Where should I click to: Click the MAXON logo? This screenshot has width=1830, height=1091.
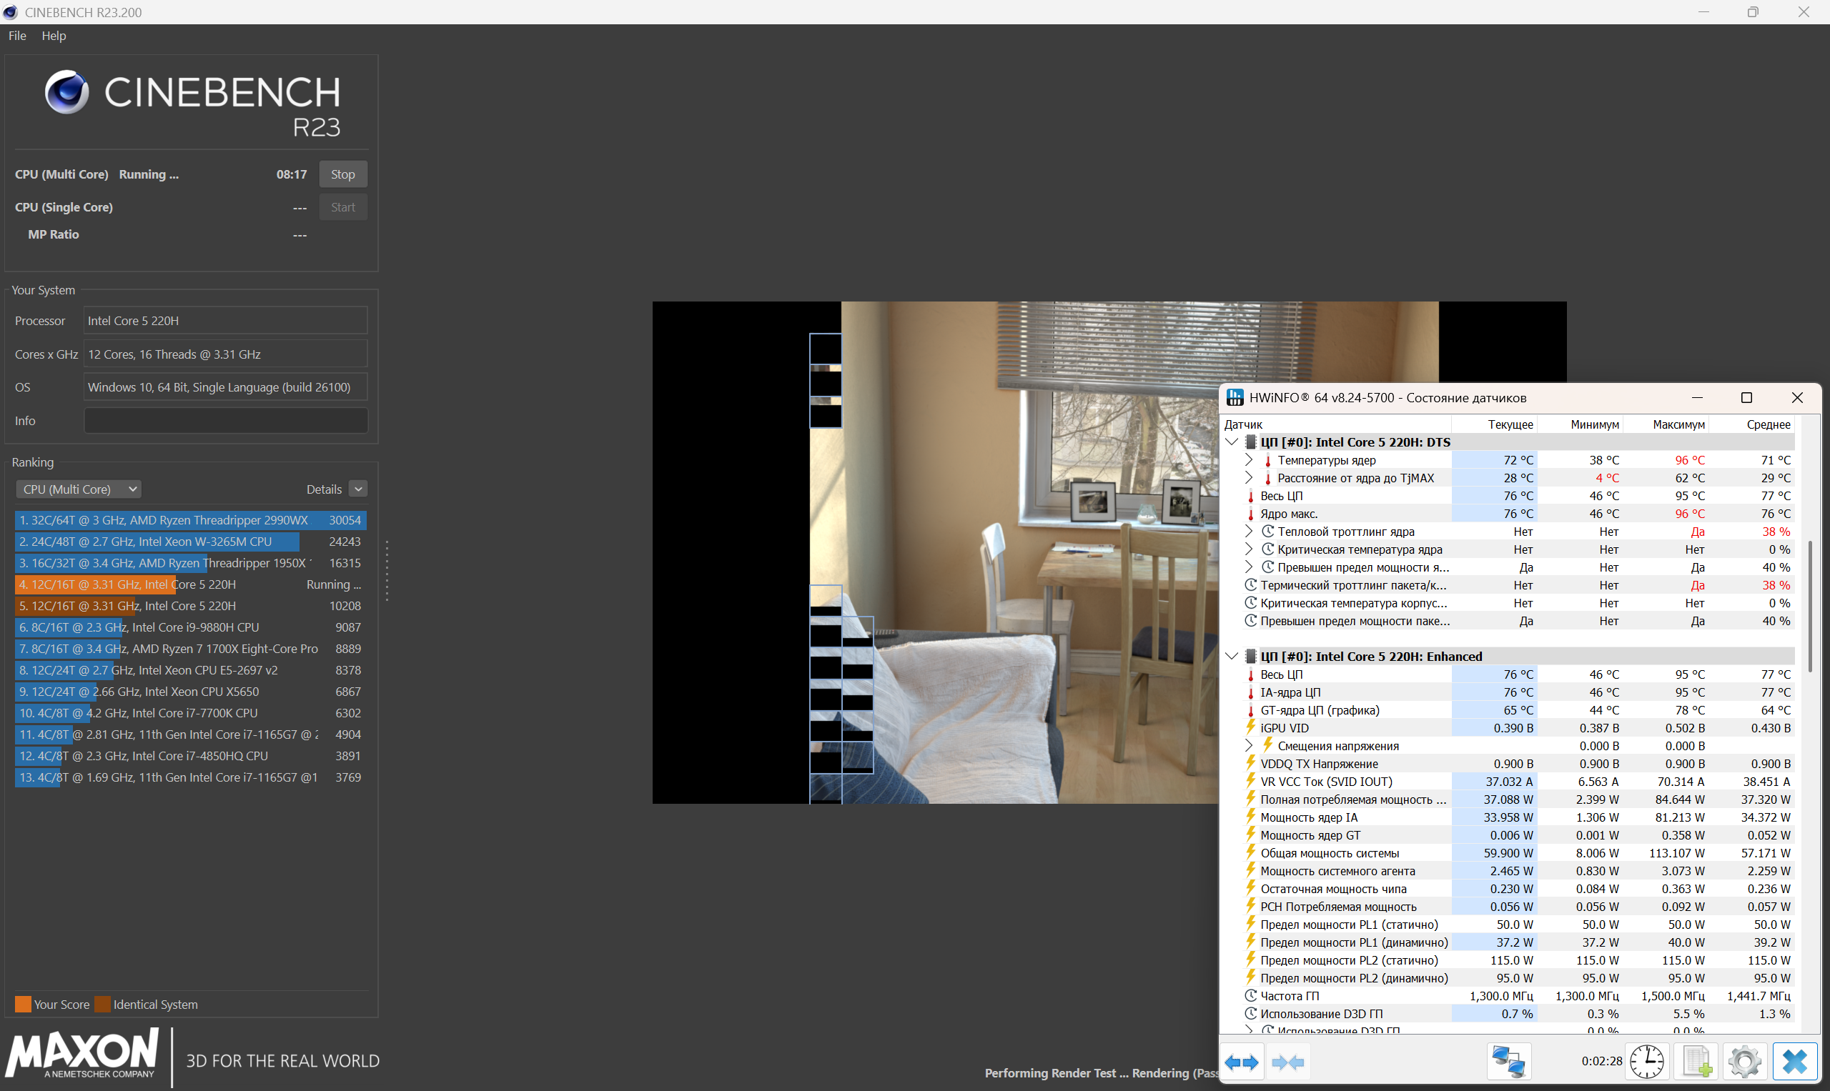coord(82,1052)
